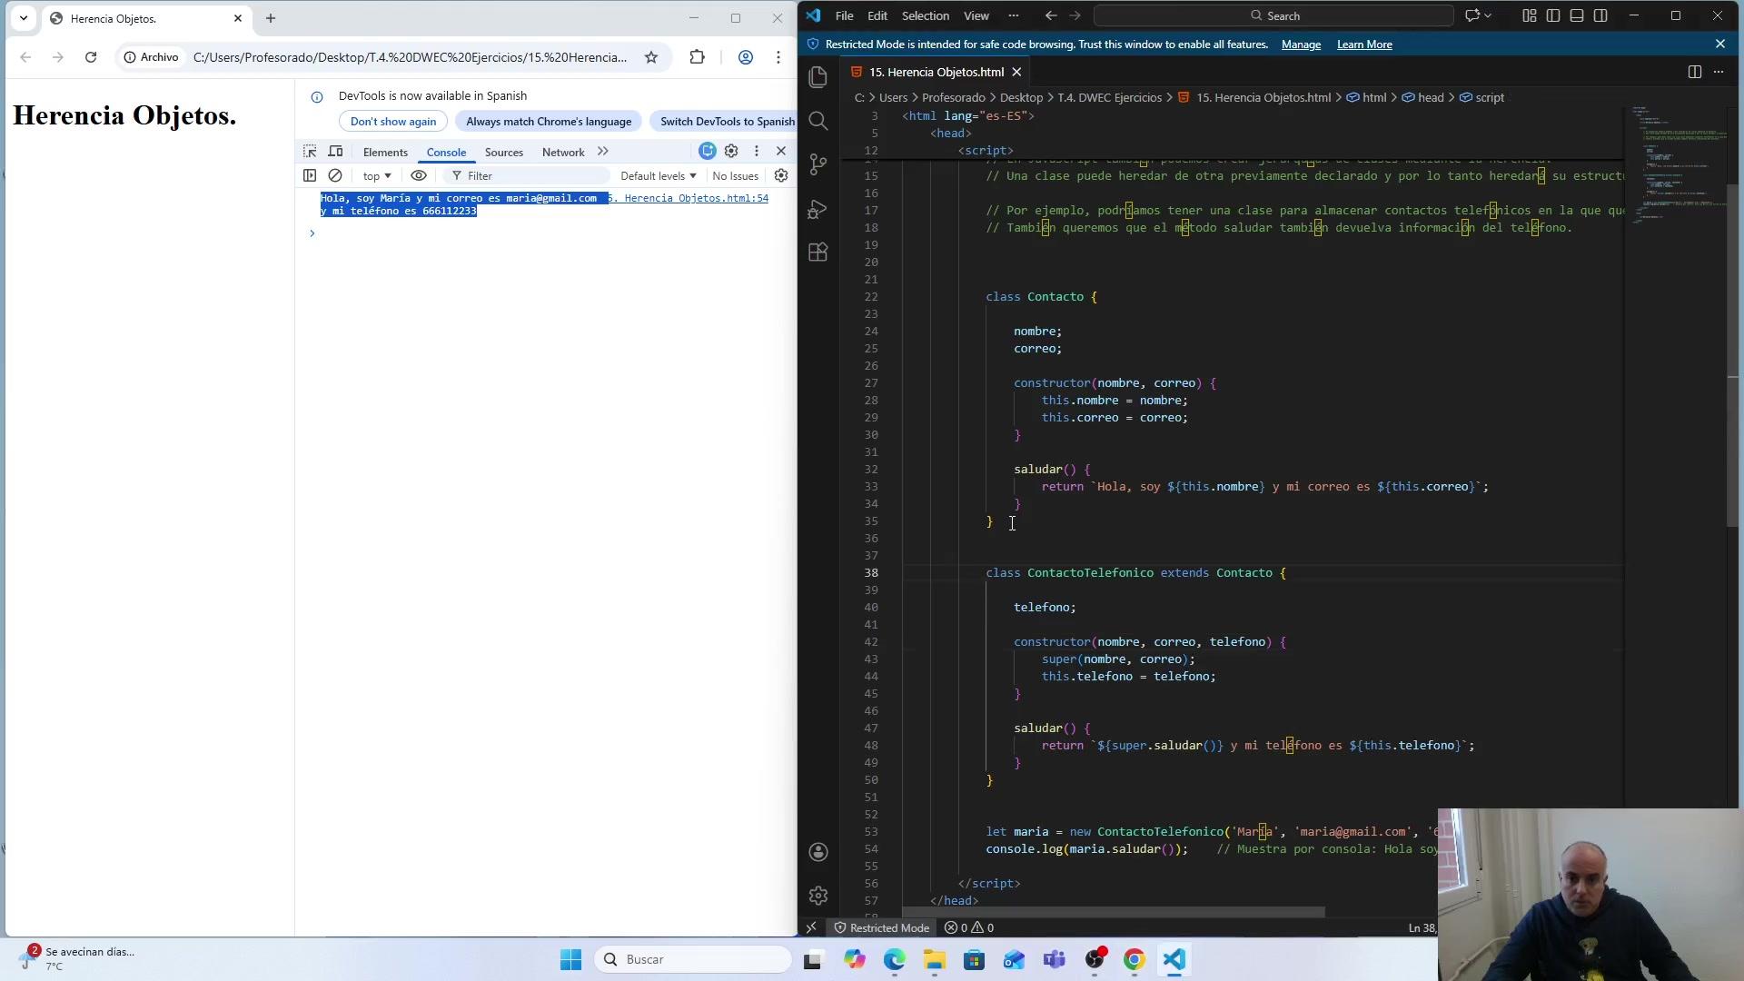Switch to the Sources tab in DevTools
This screenshot has height=981, width=1744.
(504, 152)
